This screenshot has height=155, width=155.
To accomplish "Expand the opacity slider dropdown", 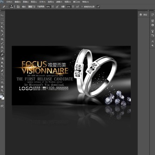I will click(53, 7).
